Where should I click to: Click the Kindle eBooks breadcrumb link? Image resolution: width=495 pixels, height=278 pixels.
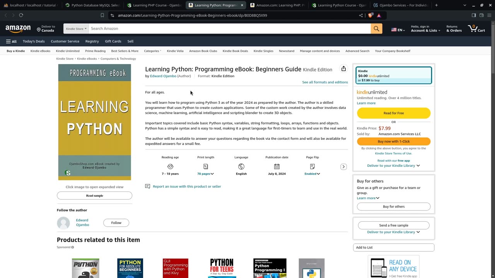(x=87, y=59)
